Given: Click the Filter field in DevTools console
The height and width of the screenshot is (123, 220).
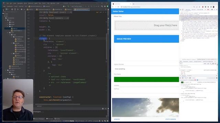Looking at the screenshot, I should point(199,78).
